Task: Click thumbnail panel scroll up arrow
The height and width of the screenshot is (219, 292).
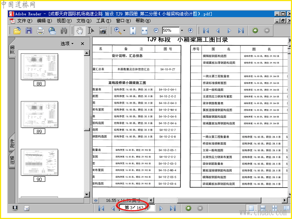Action: (87, 53)
